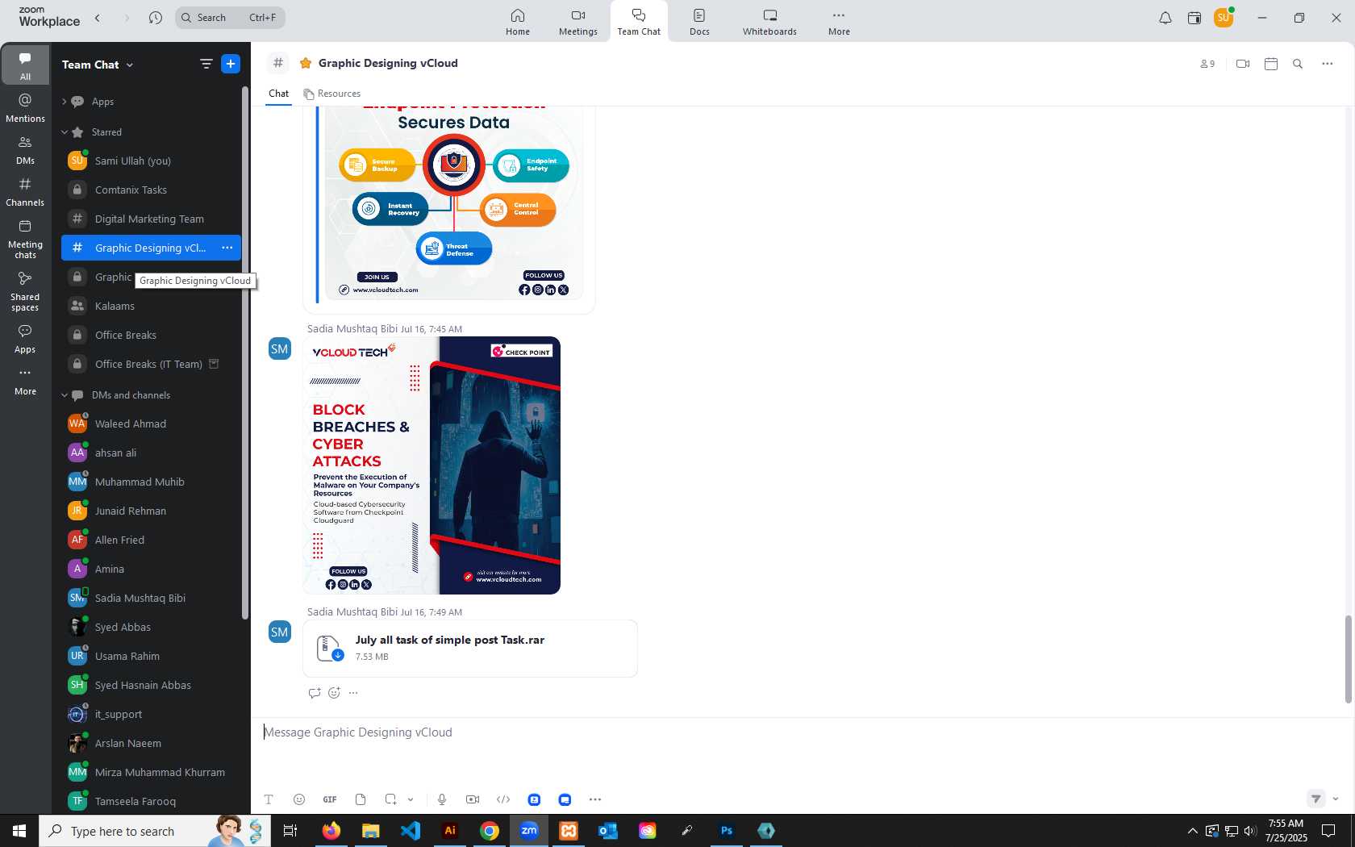Image resolution: width=1355 pixels, height=847 pixels.
Task: Open the All chats sidebar icon
Action: tap(25, 65)
